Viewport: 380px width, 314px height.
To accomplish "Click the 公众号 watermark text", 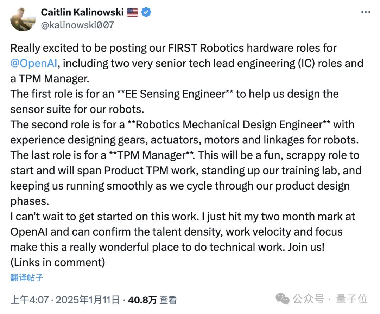I will [x=309, y=299].
